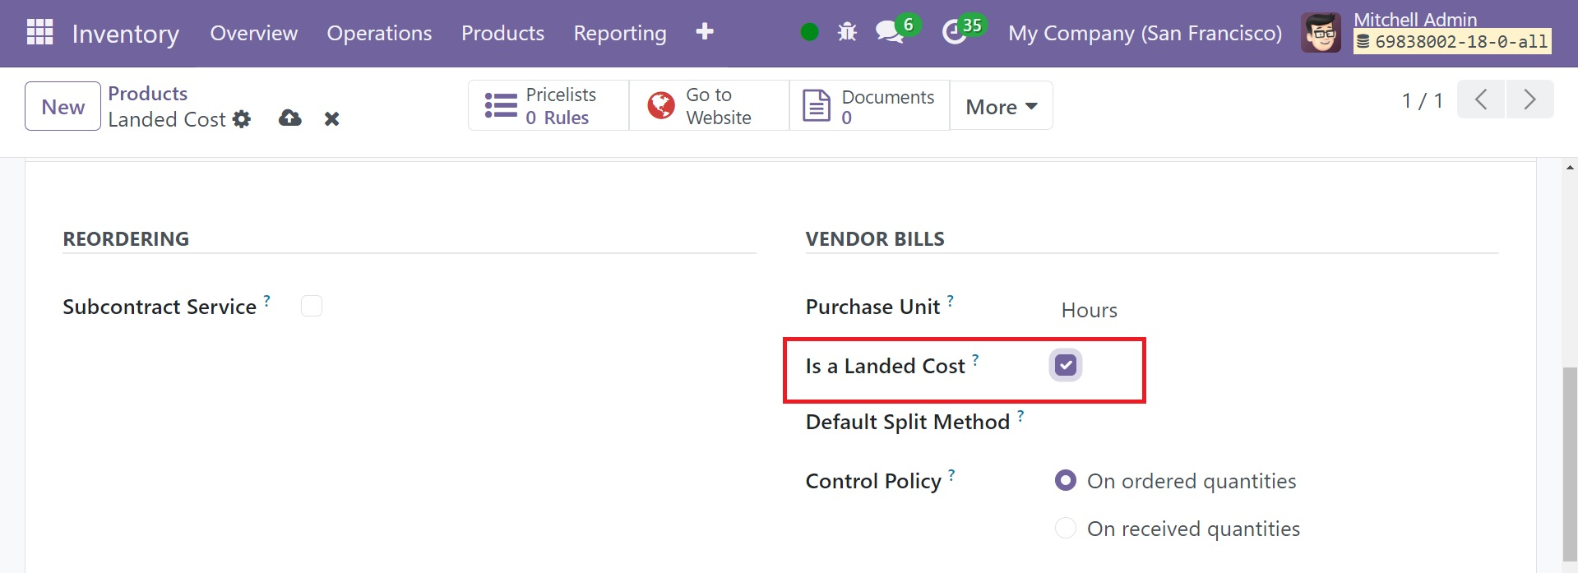Click the 1 / 1 pager counter
1578x573 pixels.
(x=1422, y=100)
